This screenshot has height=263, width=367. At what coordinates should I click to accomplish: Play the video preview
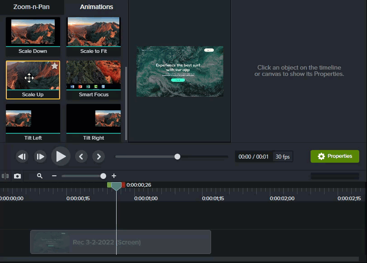(61, 156)
